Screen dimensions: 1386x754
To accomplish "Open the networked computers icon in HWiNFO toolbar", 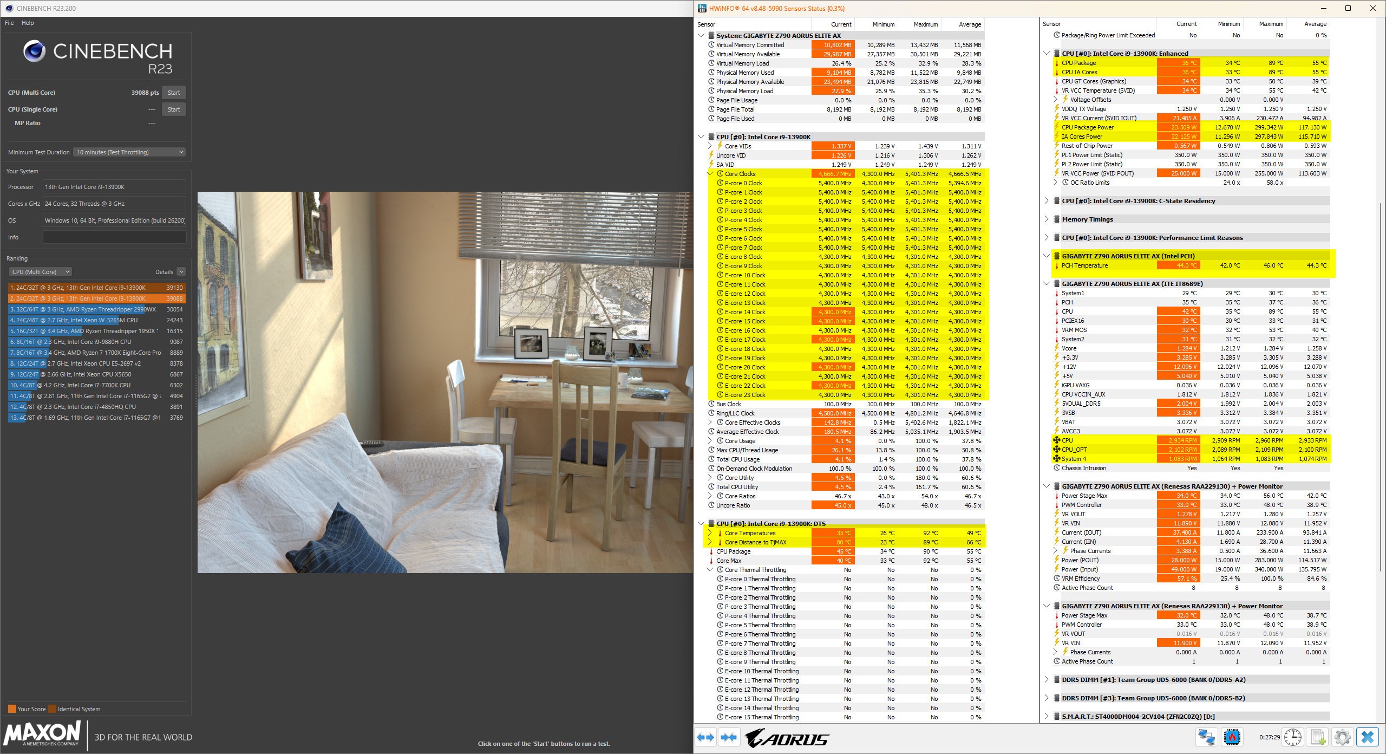I will pyautogui.click(x=1206, y=737).
